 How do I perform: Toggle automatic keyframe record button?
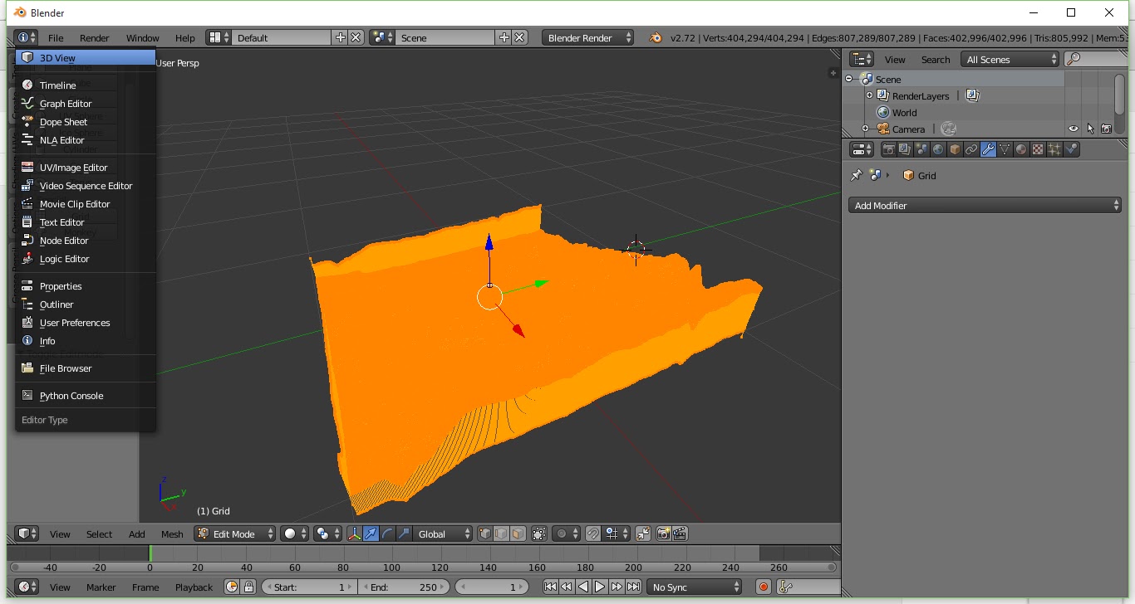tap(764, 587)
